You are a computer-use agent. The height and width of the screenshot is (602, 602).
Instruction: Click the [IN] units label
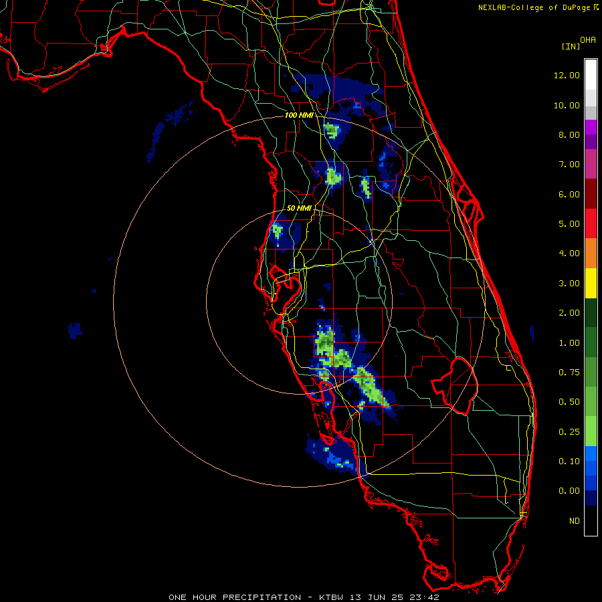571,46
